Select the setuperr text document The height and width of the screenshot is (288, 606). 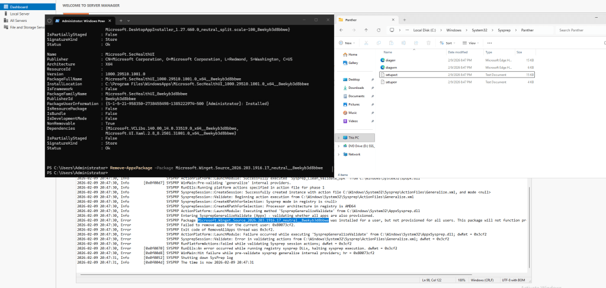coord(391,82)
